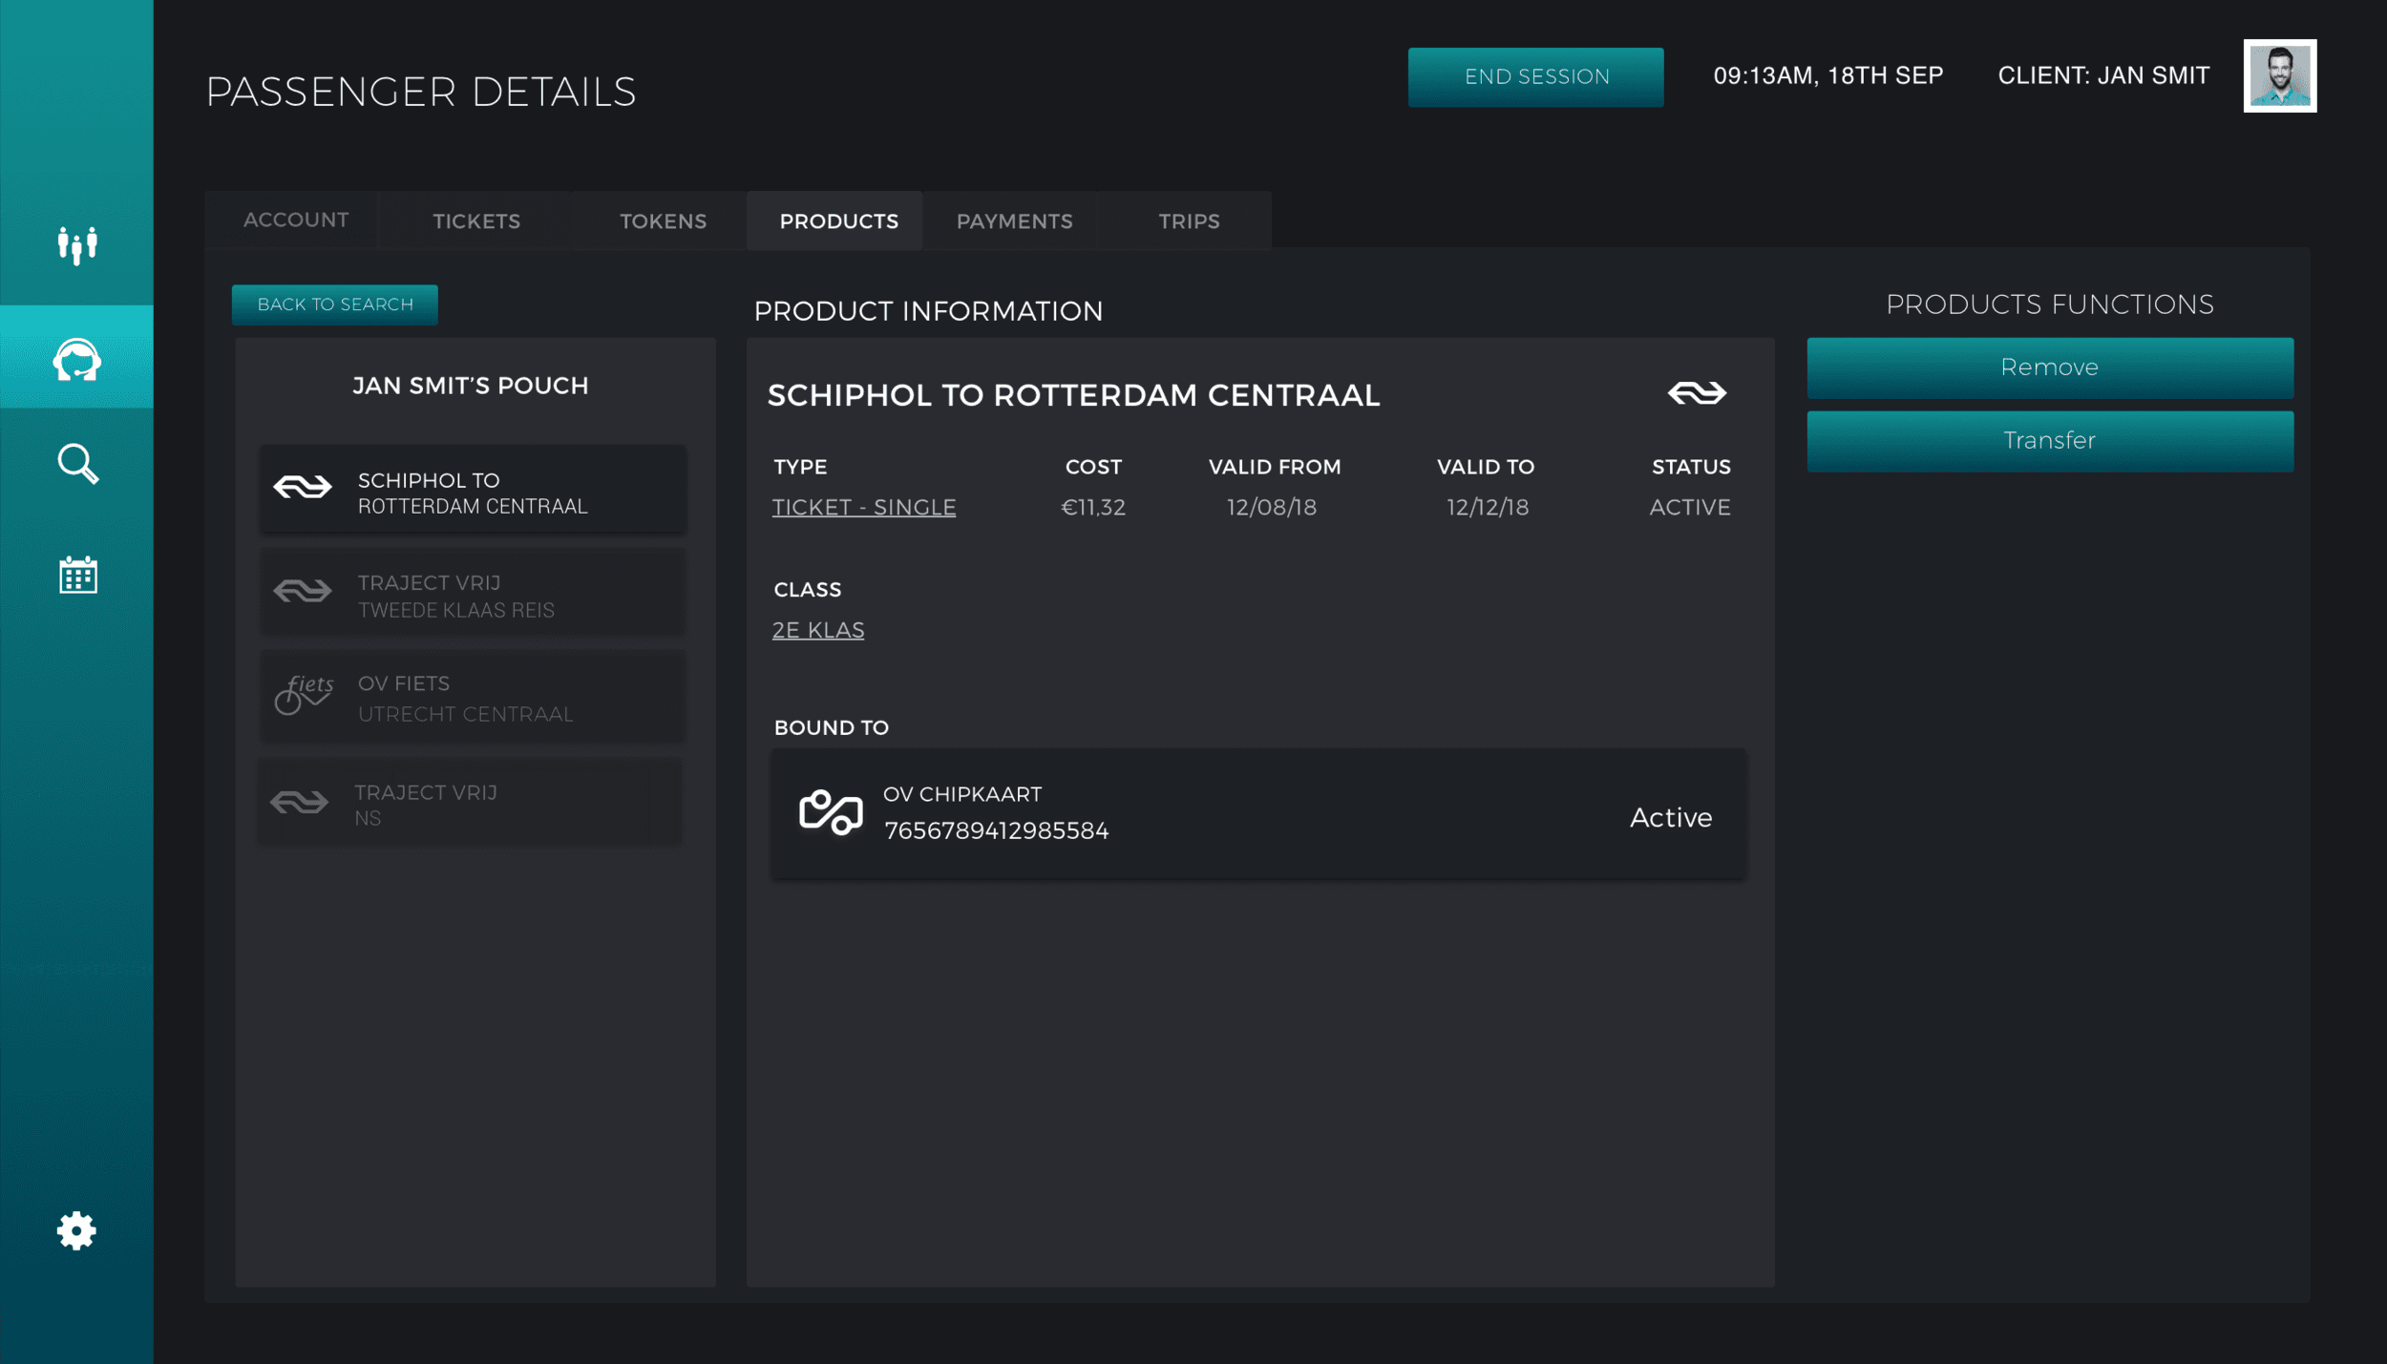Select Traject Vrij Tweede Klaas Reis product
This screenshot has width=2387, height=1364.
click(473, 596)
